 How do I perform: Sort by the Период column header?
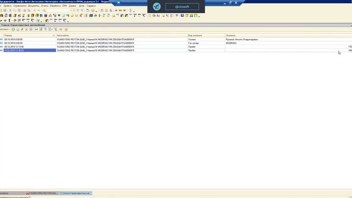pos(29,35)
